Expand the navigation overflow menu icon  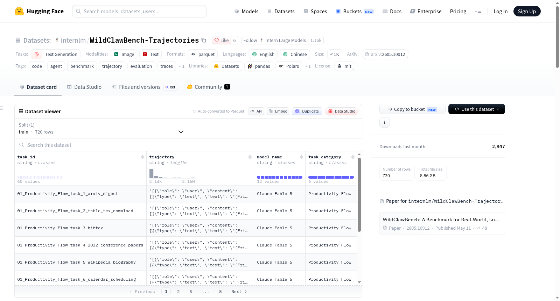478,11
